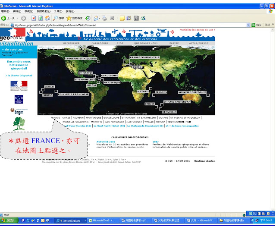Click the Edit with Word toolbar icon
This screenshot has height=230, width=276.
[x=112, y=18]
